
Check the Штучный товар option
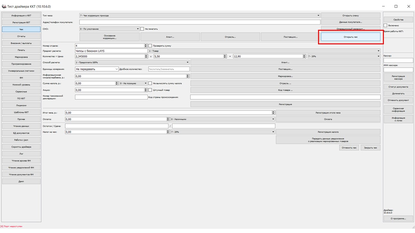(x=150, y=90)
